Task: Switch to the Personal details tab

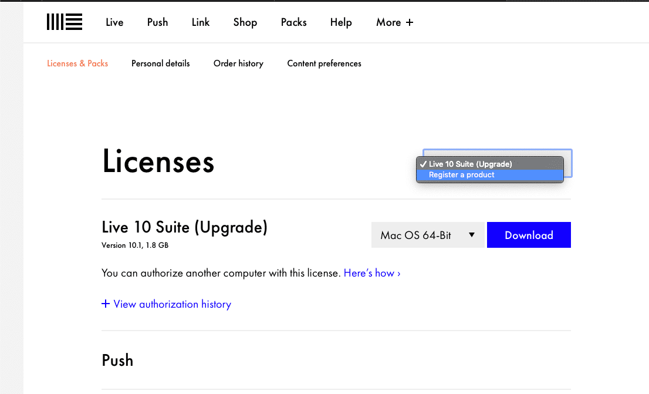Action: (161, 63)
